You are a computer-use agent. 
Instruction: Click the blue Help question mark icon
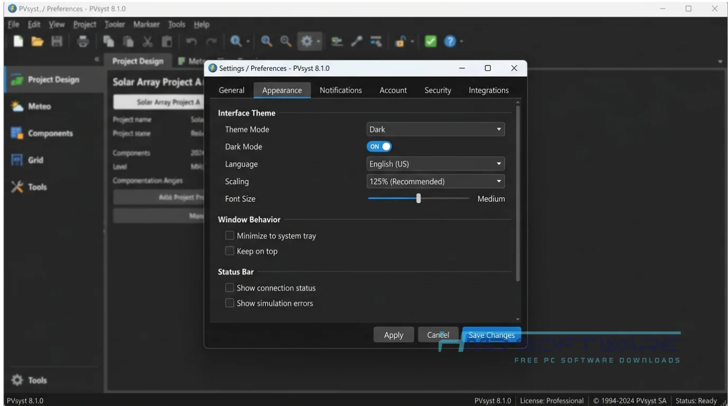pos(450,41)
